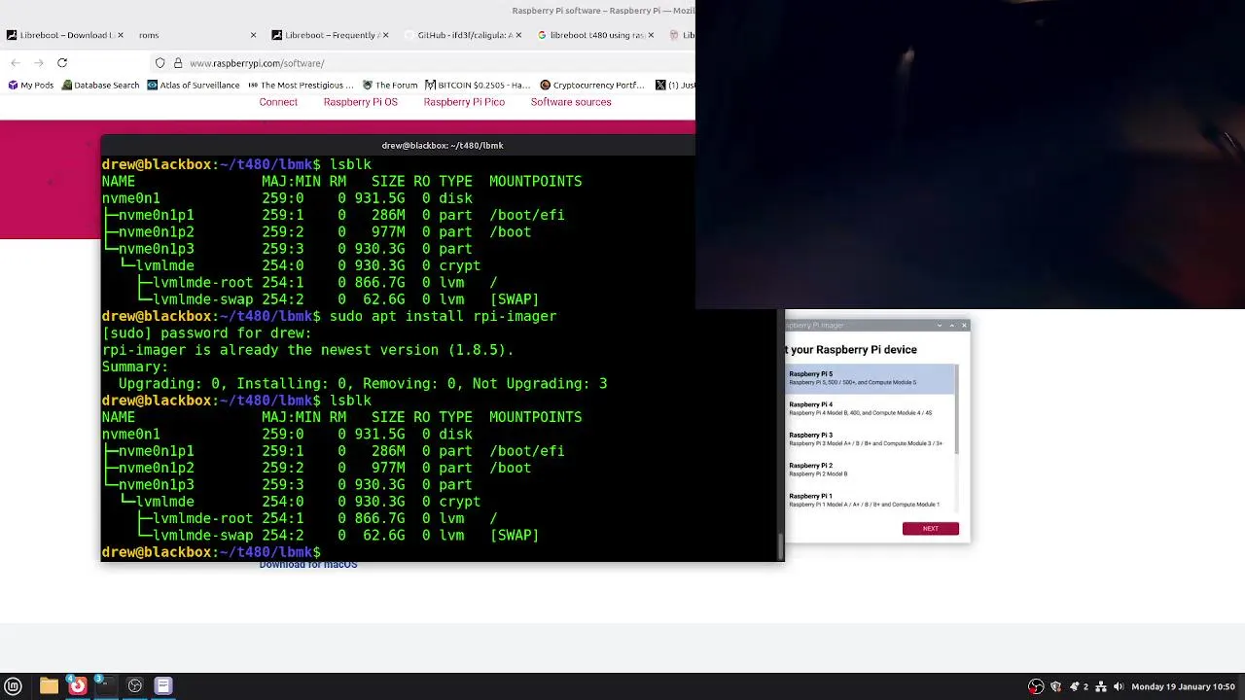Screen dimensions: 1245x700
Task: Go forward in Firefox
Action: (39, 63)
